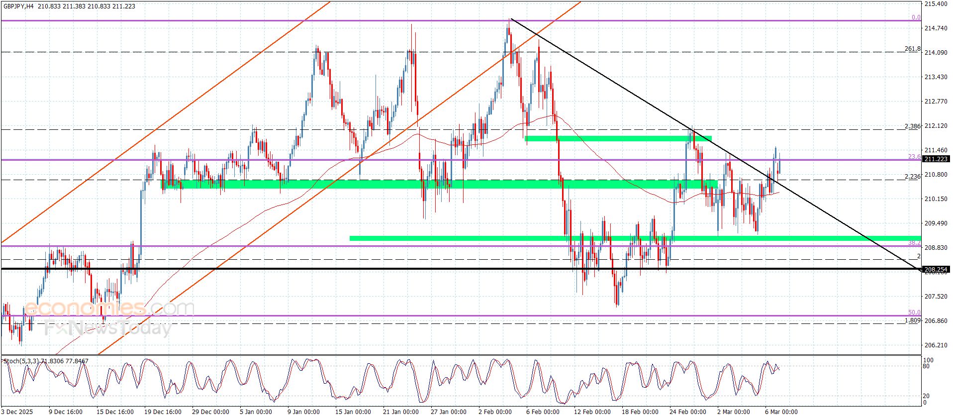Click the 50.0 Fibonacci retracement label

[914, 313]
